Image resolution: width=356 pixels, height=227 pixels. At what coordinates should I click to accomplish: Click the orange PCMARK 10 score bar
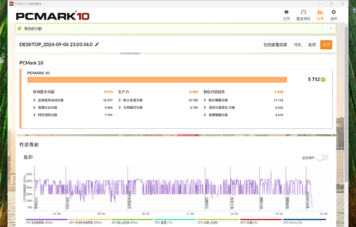[157, 80]
